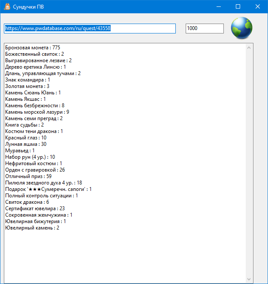
Task: Click the scrollbar down arrow in results list
Action: [249, 279]
